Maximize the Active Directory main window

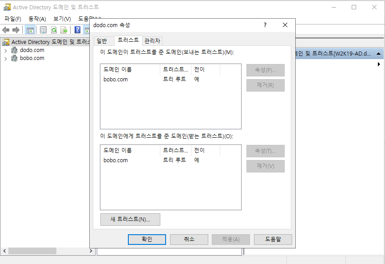[354, 7]
